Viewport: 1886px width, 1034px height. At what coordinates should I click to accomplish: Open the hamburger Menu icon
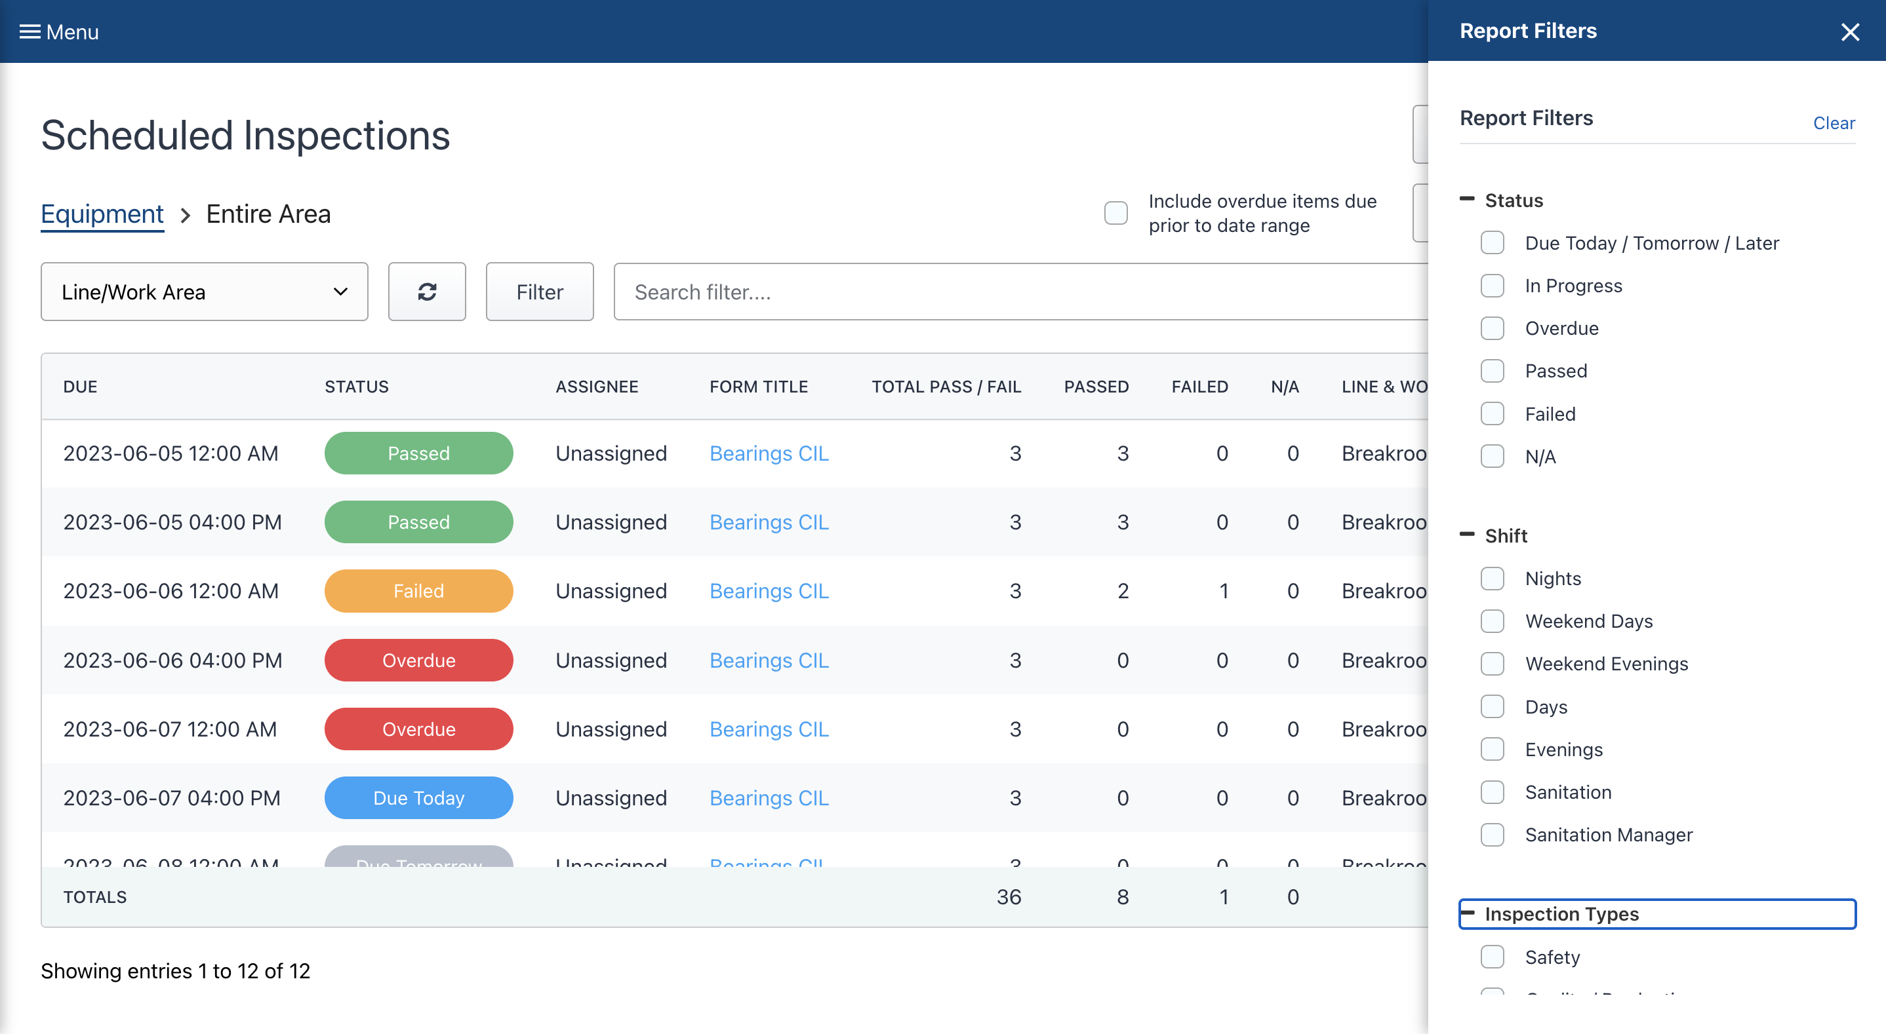click(30, 31)
